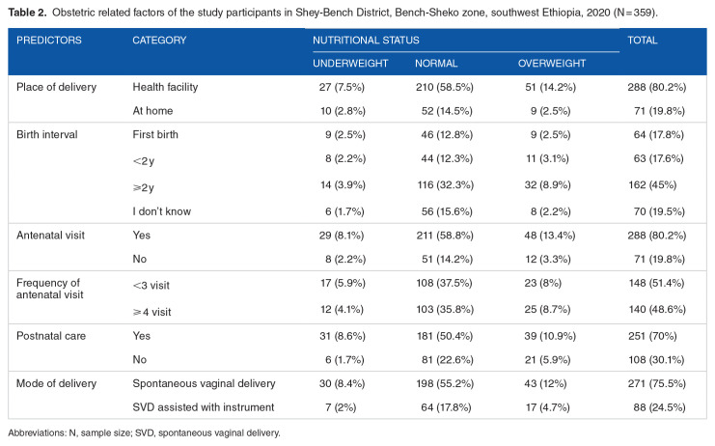This screenshot has width=715, height=446.
Task: Click the Spontaneous vaginal delivery category
Action: [201, 382]
